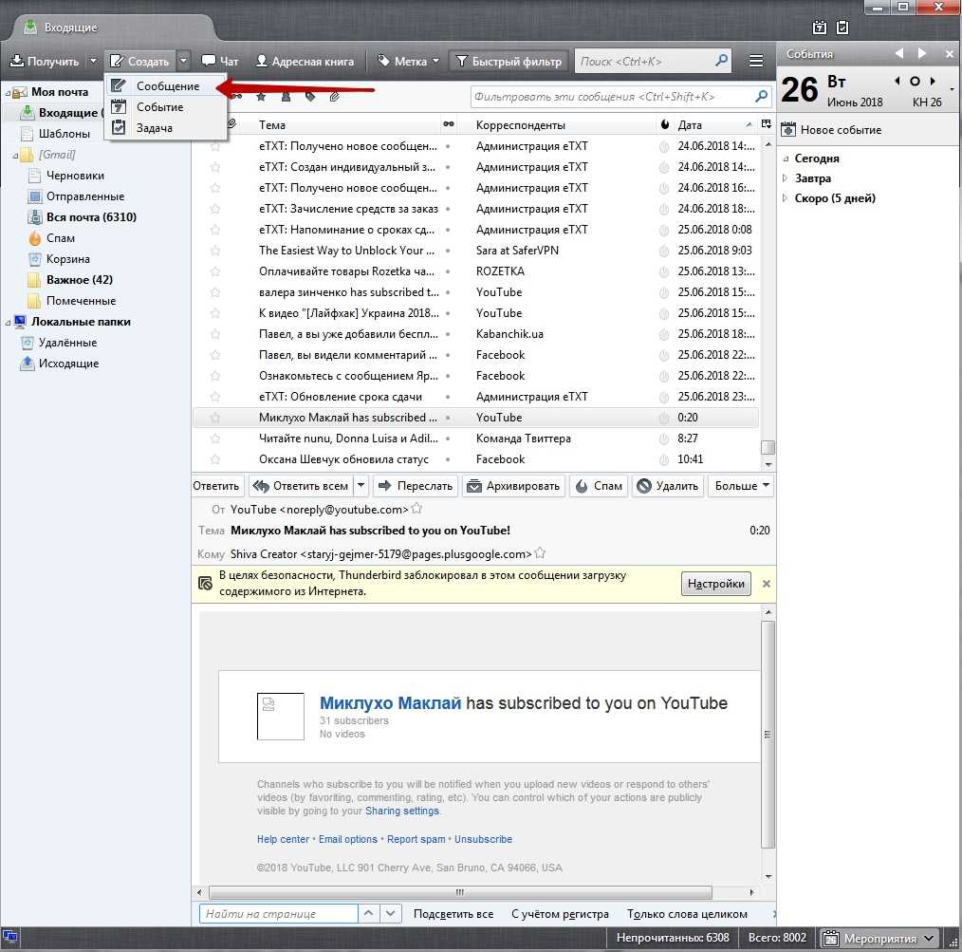Toggle the Быстрый фильтр button

[x=508, y=62]
